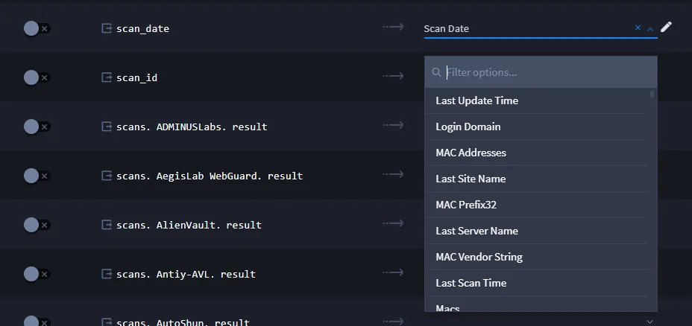Click the search magnifier in the filter box
This screenshot has height=326, width=692.
(436, 72)
